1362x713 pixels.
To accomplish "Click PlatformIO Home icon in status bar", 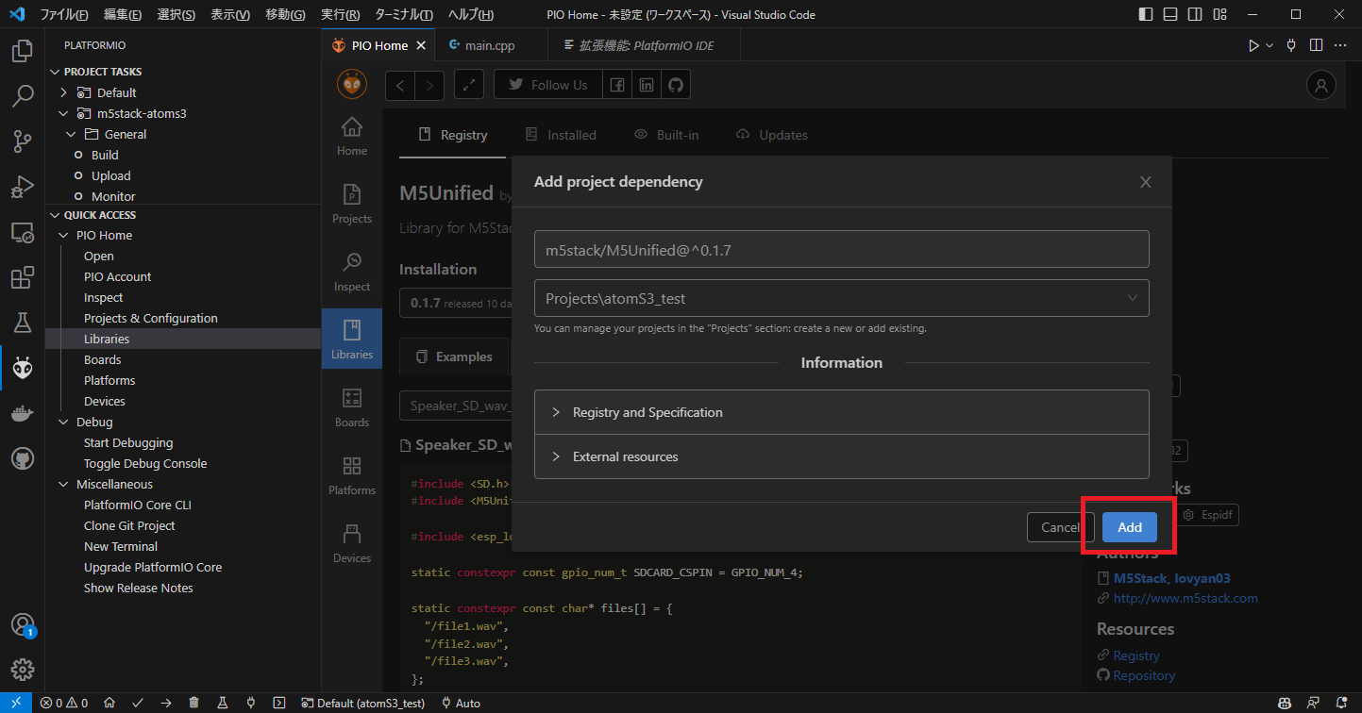I will tap(109, 703).
